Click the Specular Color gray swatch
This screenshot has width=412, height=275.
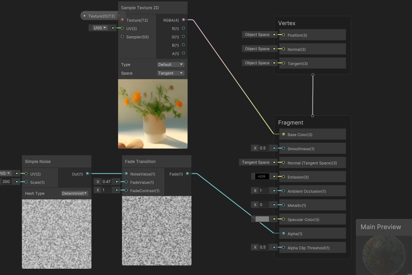tap(262, 219)
